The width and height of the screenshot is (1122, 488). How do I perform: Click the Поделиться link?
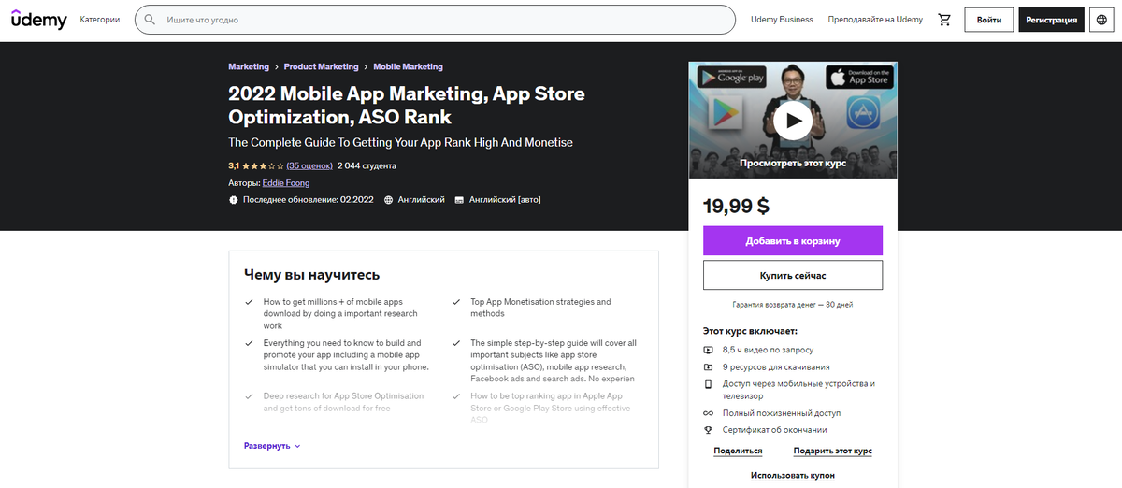pyautogui.click(x=738, y=451)
